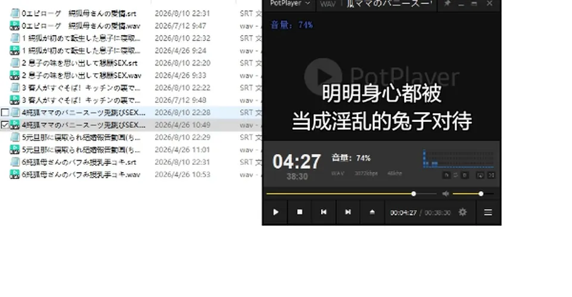572x297 pixels.
Task: Click the date 2026/7/12 9:47
Action: [180, 26]
